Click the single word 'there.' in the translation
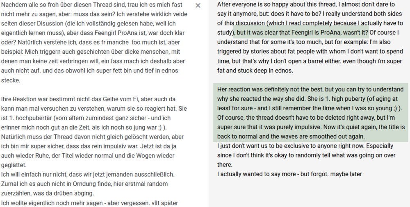 [x=225, y=165]
